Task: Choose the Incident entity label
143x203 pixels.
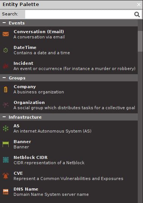Action: point(23,63)
